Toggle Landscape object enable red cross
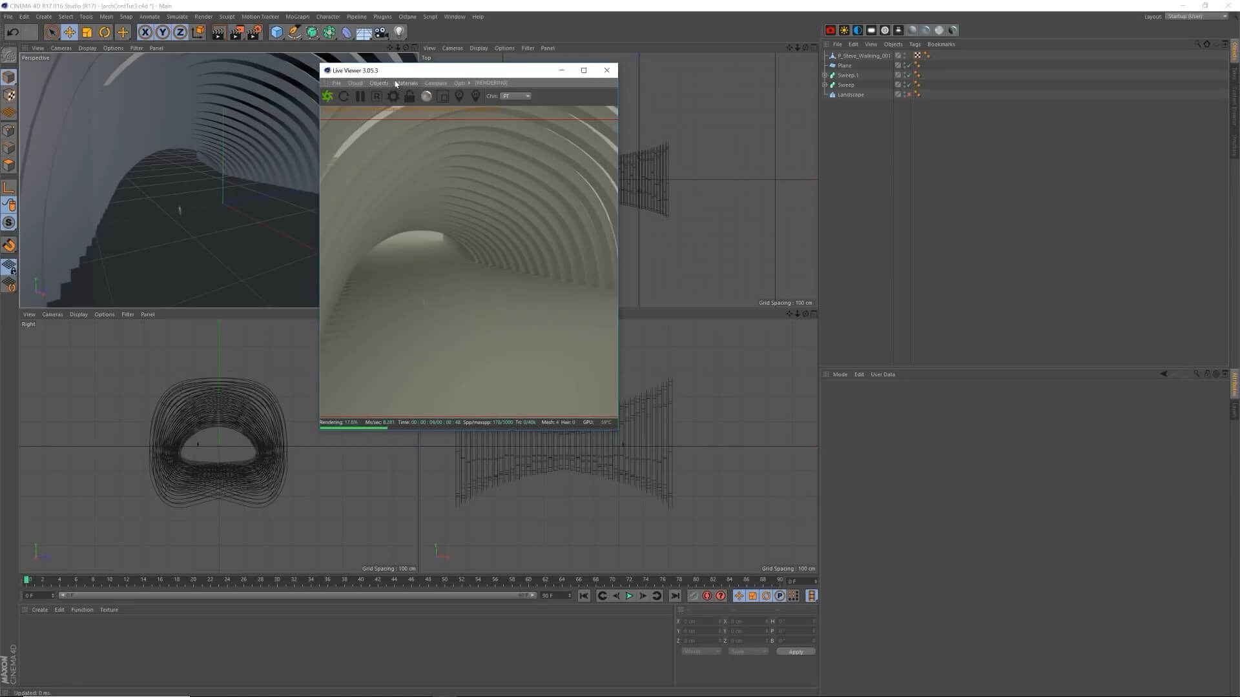 909,95
